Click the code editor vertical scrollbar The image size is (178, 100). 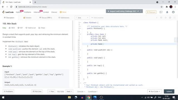[x=177, y=49]
